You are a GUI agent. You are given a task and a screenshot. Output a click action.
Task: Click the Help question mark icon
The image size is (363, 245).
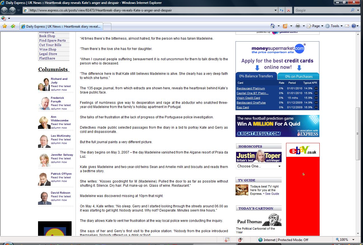pyautogui.click(x=354, y=26)
